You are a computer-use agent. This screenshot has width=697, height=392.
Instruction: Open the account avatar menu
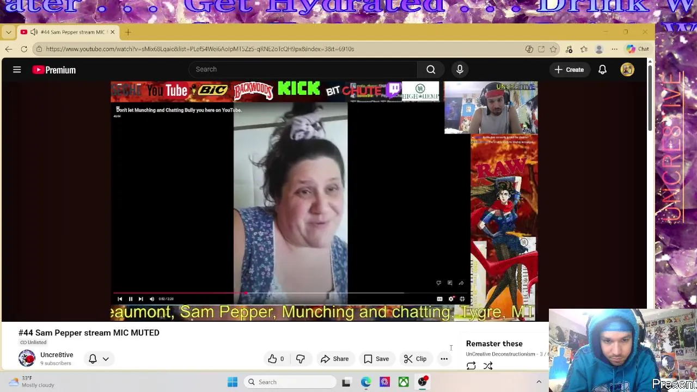coord(627,70)
